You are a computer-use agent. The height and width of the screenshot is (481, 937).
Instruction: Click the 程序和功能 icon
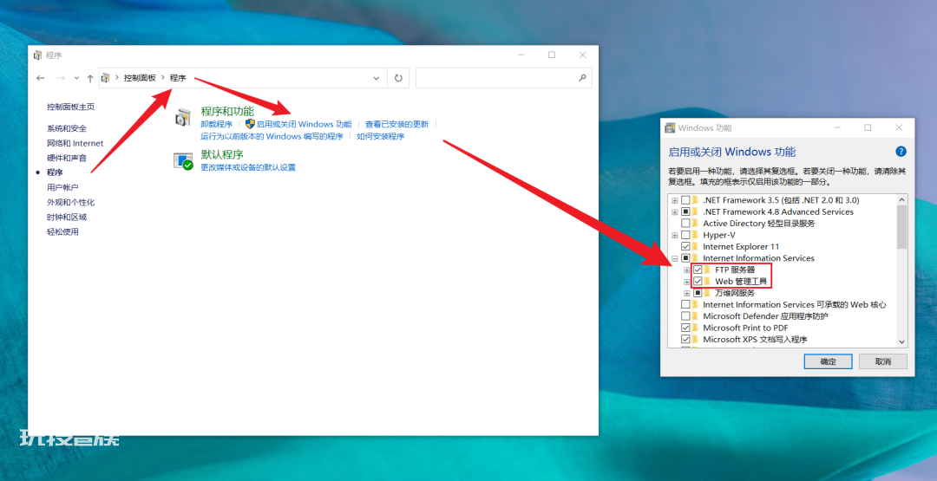183,118
